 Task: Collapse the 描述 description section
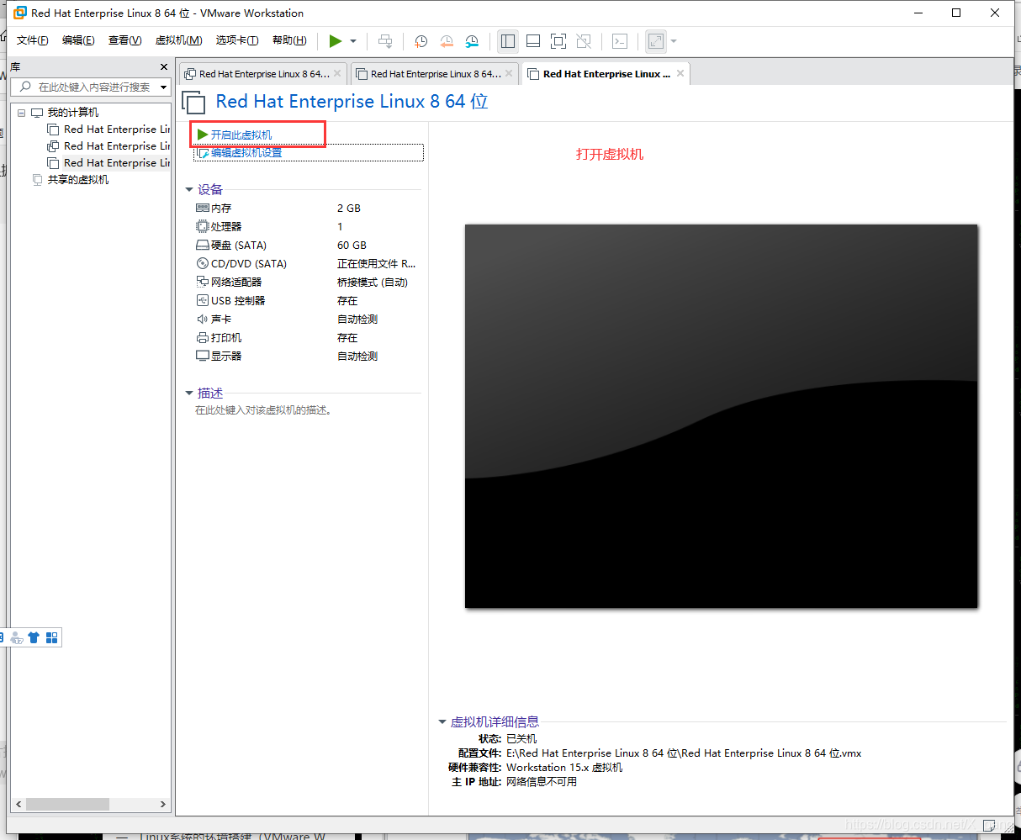189,393
